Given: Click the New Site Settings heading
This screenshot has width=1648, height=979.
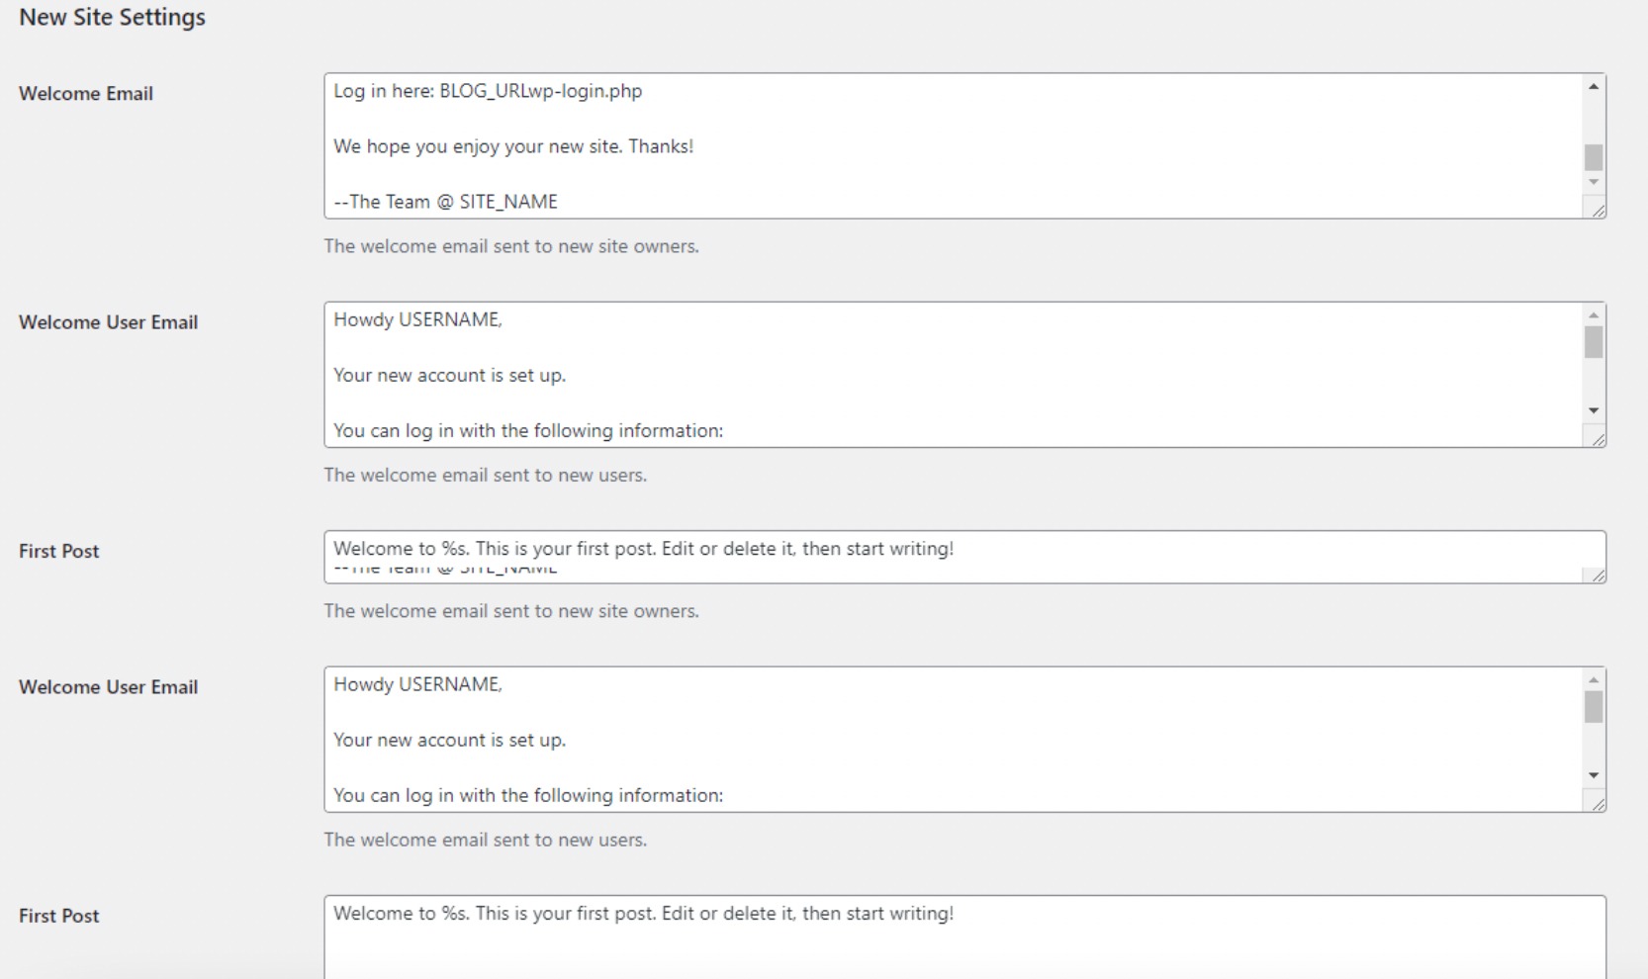Looking at the screenshot, I should tap(111, 16).
